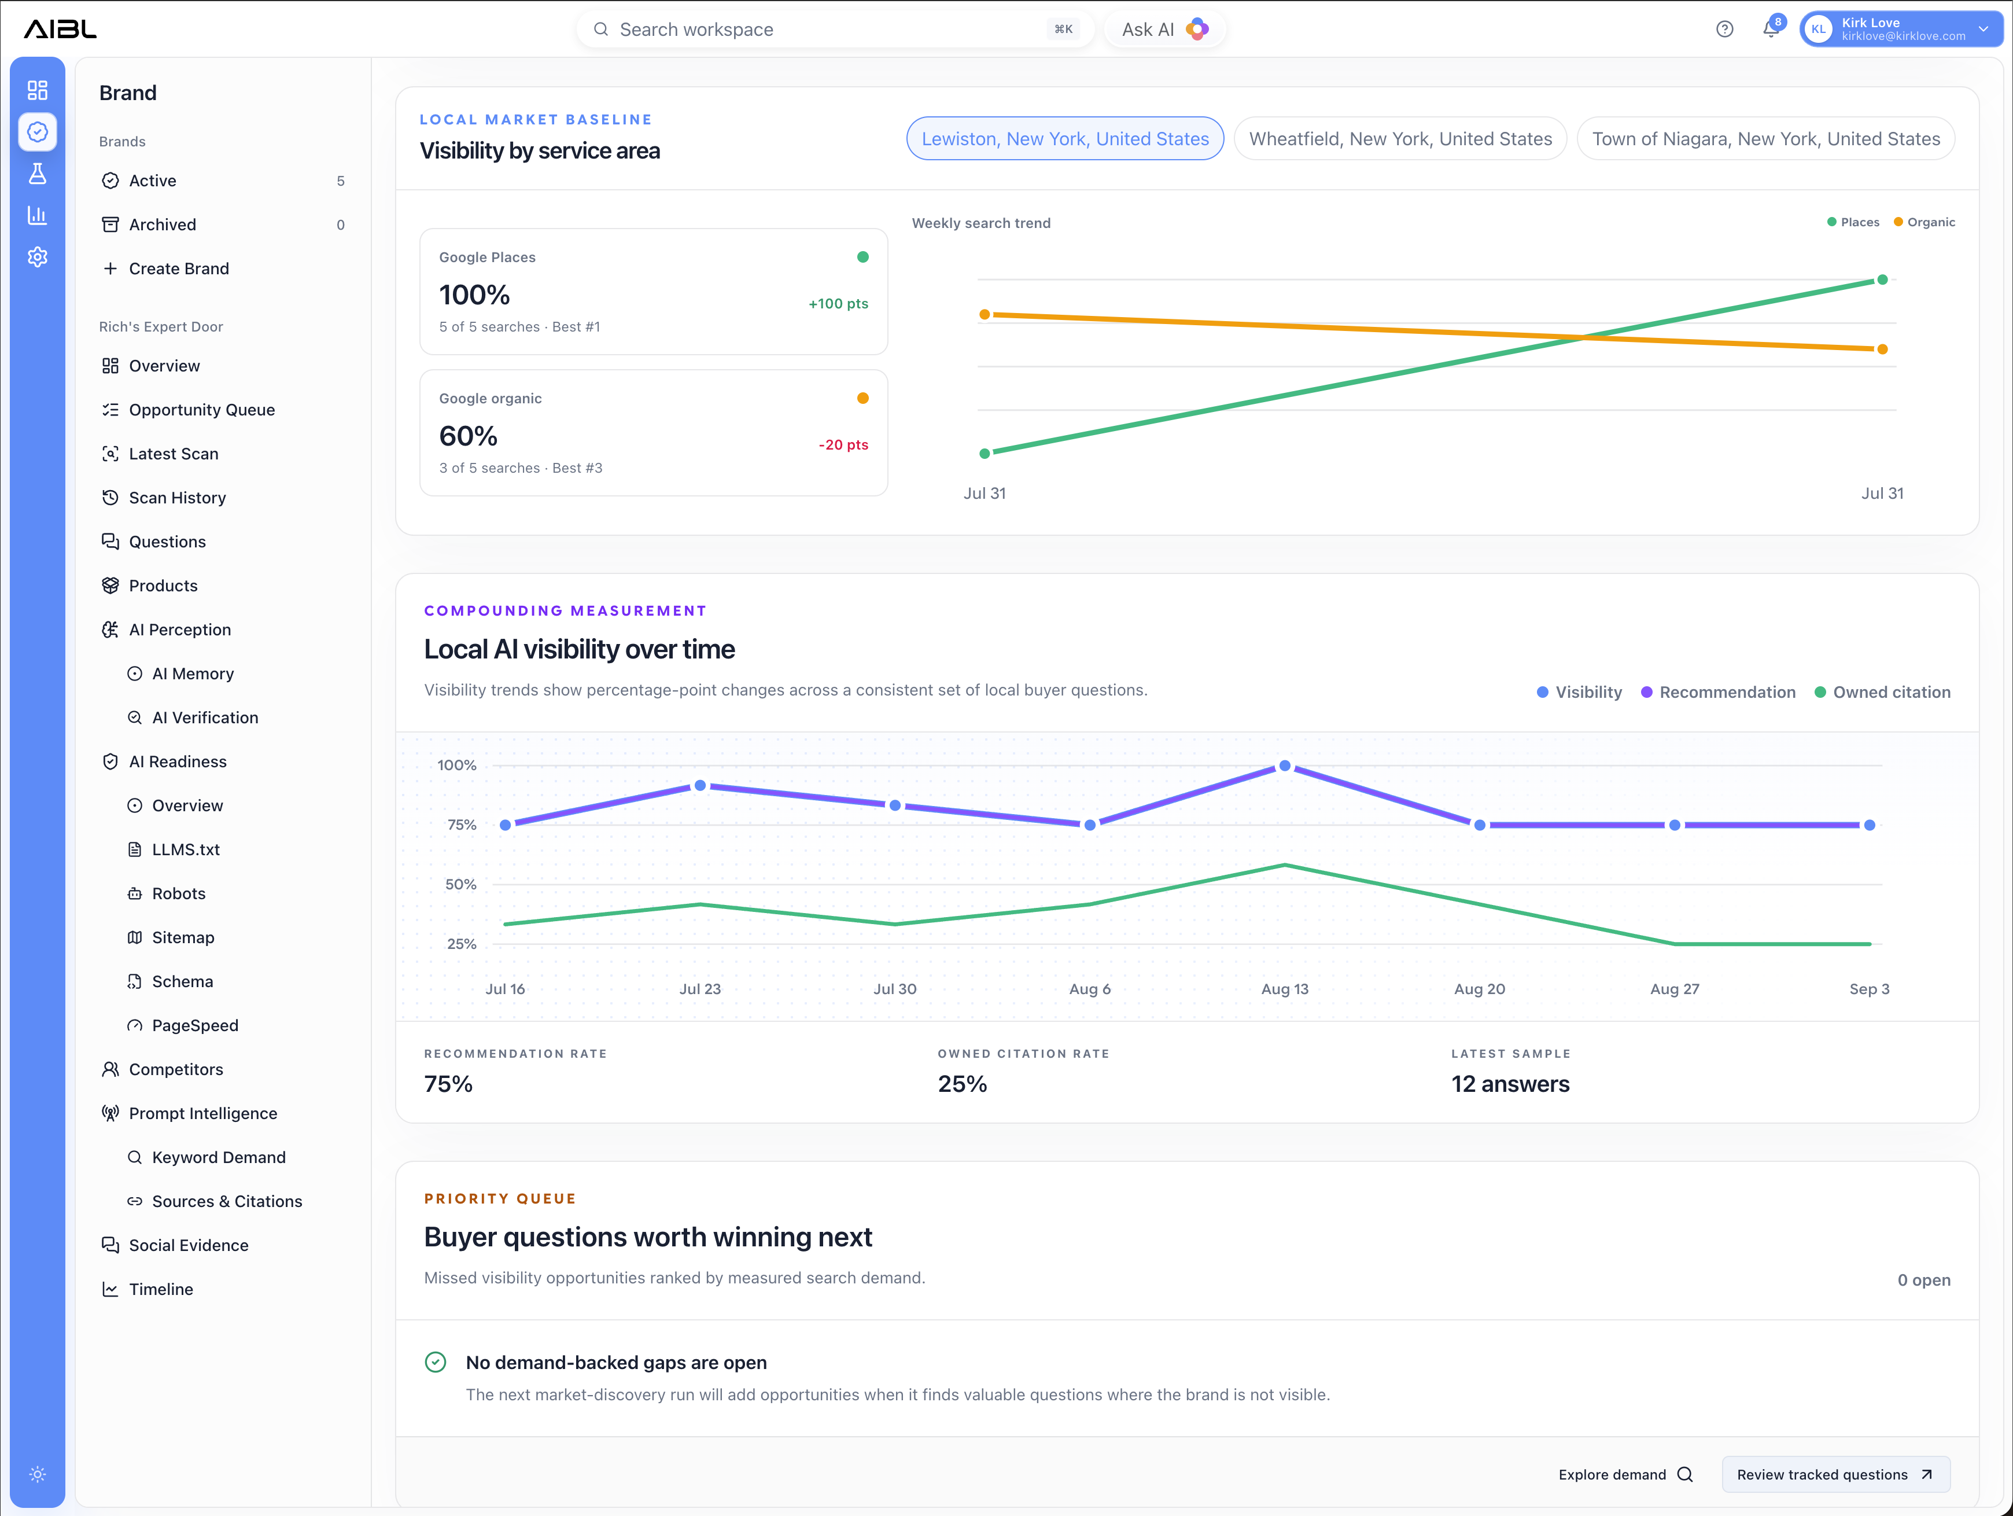Click the '+100 pts' change value

click(x=838, y=303)
